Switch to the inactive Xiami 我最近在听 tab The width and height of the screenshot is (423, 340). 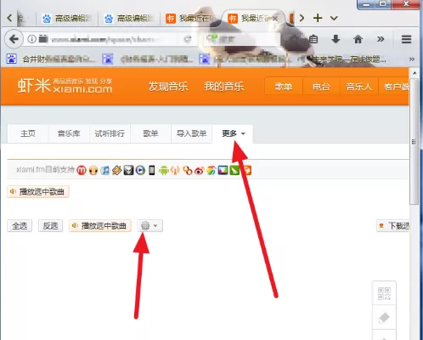[191, 19]
